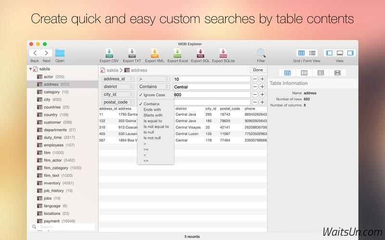The height and width of the screenshot is (240, 385).
Task: Select the Central Visayas district cell
Action: coord(188,127)
